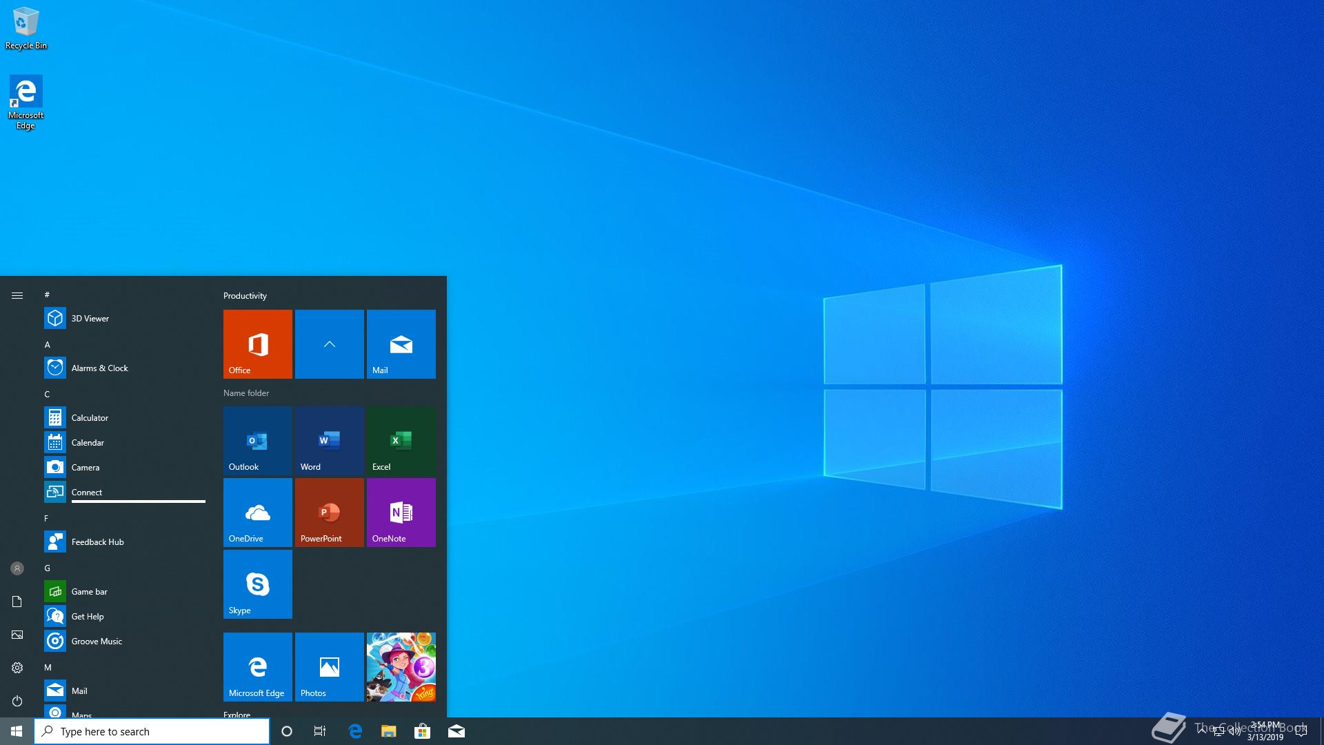Open Feedback Hub app
The image size is (1324, 745).
coord(125,542)
